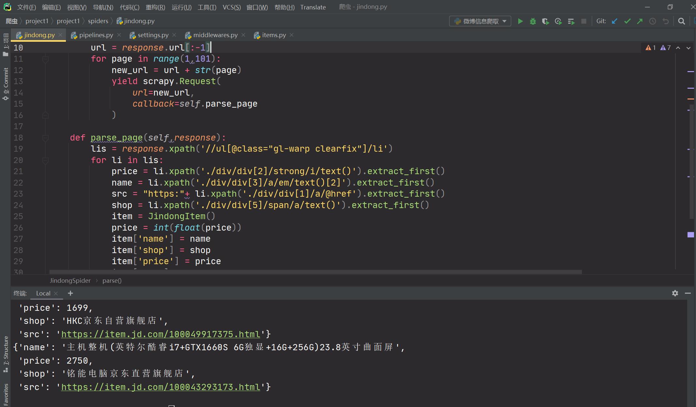Open the 工具(T) menu
Screen dimensions: 696x407
pos(207,7)
